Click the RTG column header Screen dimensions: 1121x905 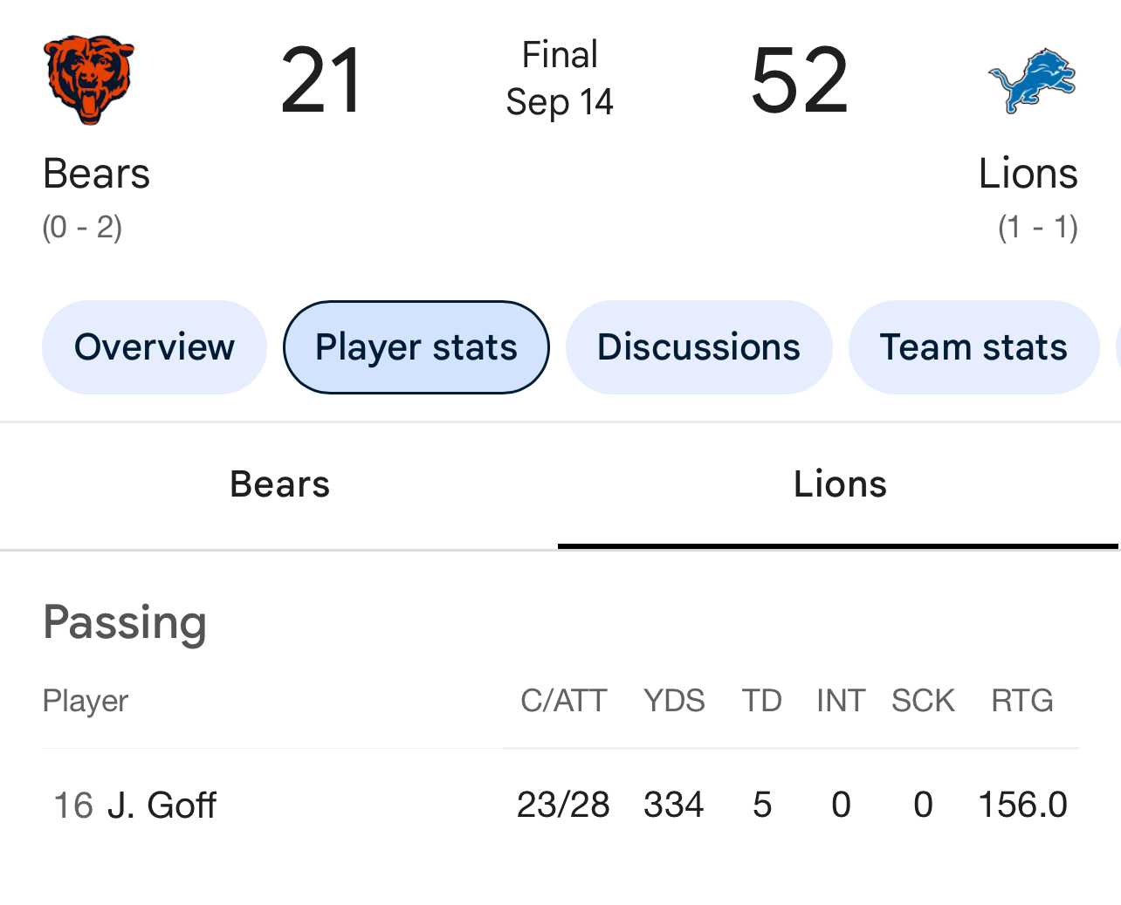click(x=1022, y=701)
